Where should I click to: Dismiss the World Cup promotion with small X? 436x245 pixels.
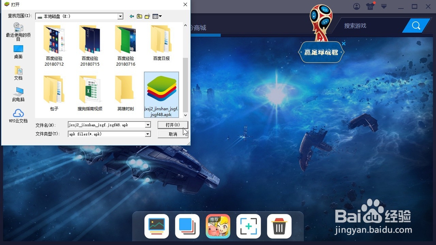point(344,44)
